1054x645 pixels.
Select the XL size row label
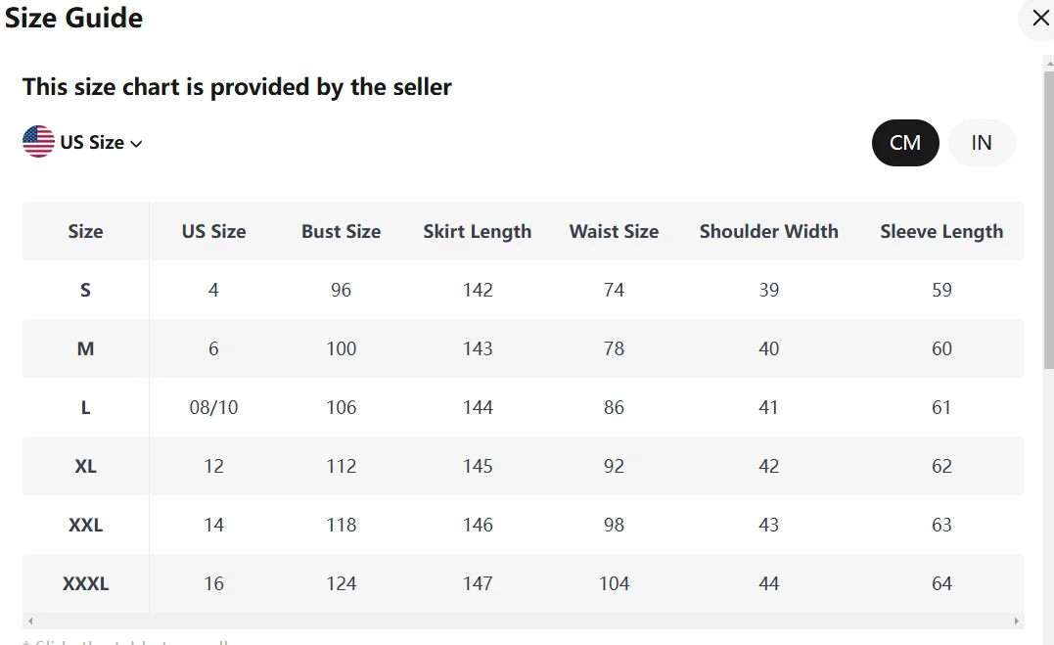coord(85,467)
